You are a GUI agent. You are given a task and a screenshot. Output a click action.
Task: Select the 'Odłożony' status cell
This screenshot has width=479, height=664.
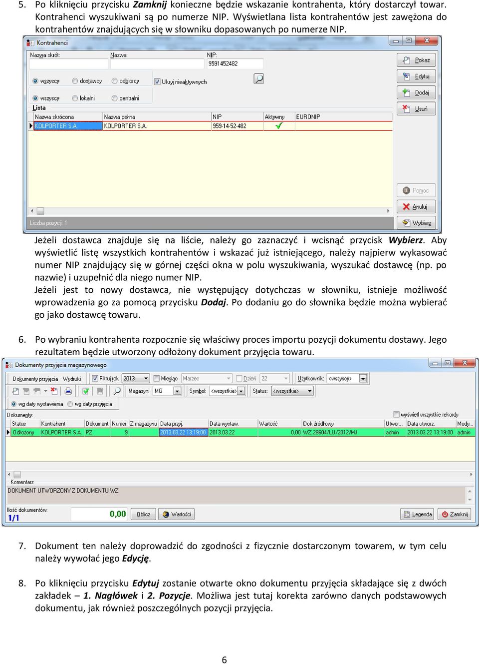pyautogui.click(x=25, y=433)
